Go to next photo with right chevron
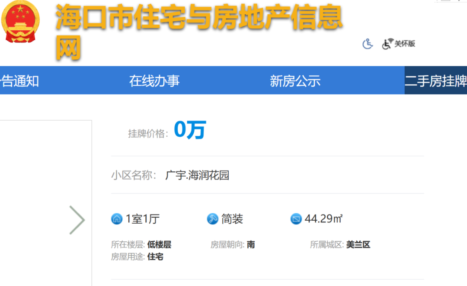 (x=77, y=220)
